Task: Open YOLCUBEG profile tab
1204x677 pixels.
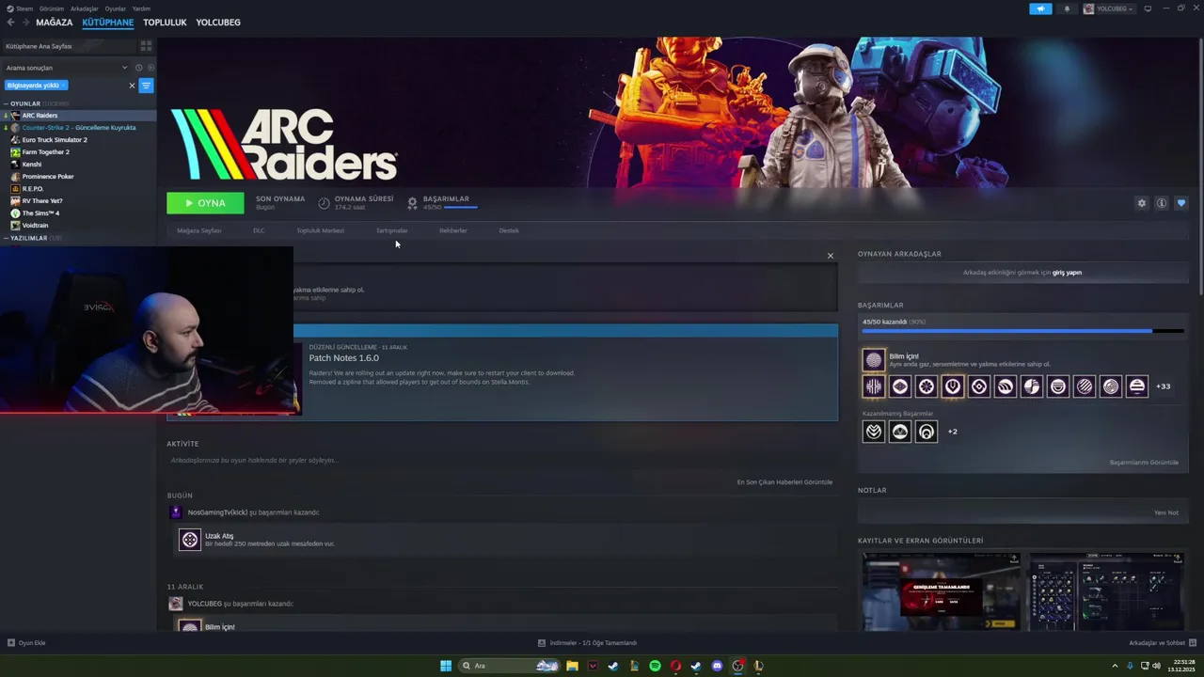Action: [218, 22]
